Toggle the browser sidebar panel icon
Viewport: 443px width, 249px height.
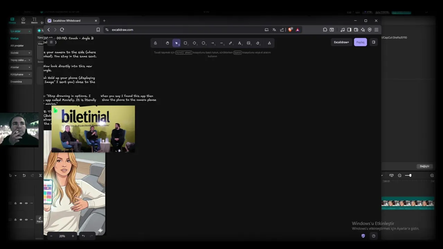click(349, 30)
